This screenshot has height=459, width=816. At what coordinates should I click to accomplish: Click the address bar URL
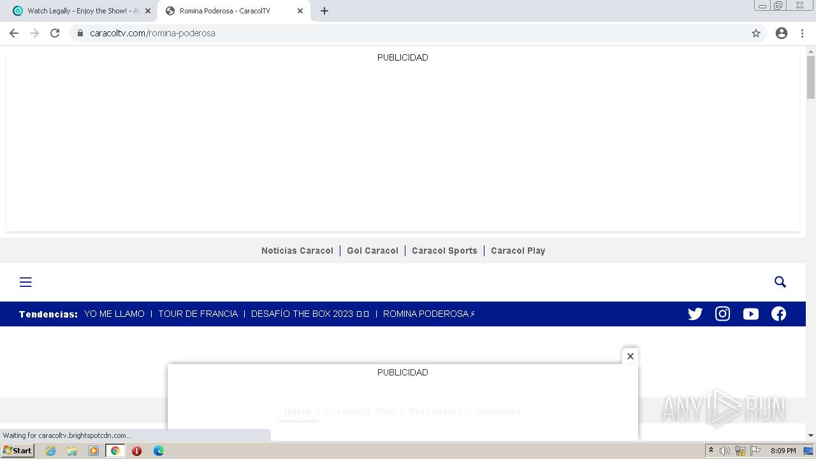(x=152, y=33)
